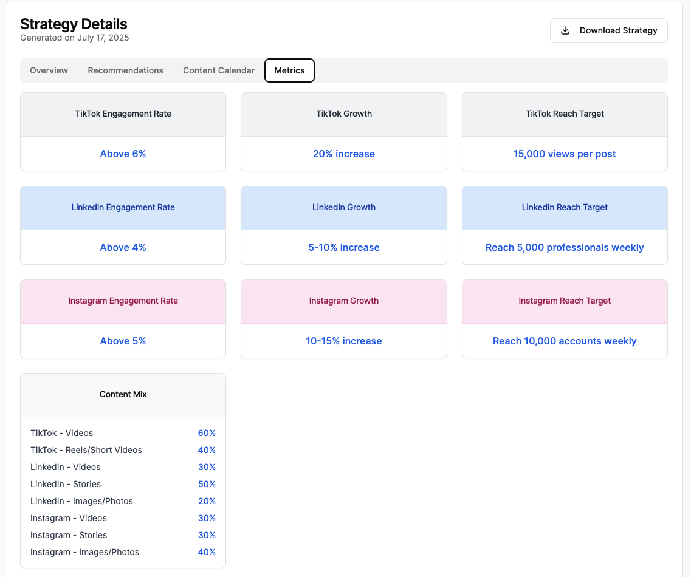691x577 pixels.
Task: Click the Instagram Reach Target header
Action: (565, 301)
